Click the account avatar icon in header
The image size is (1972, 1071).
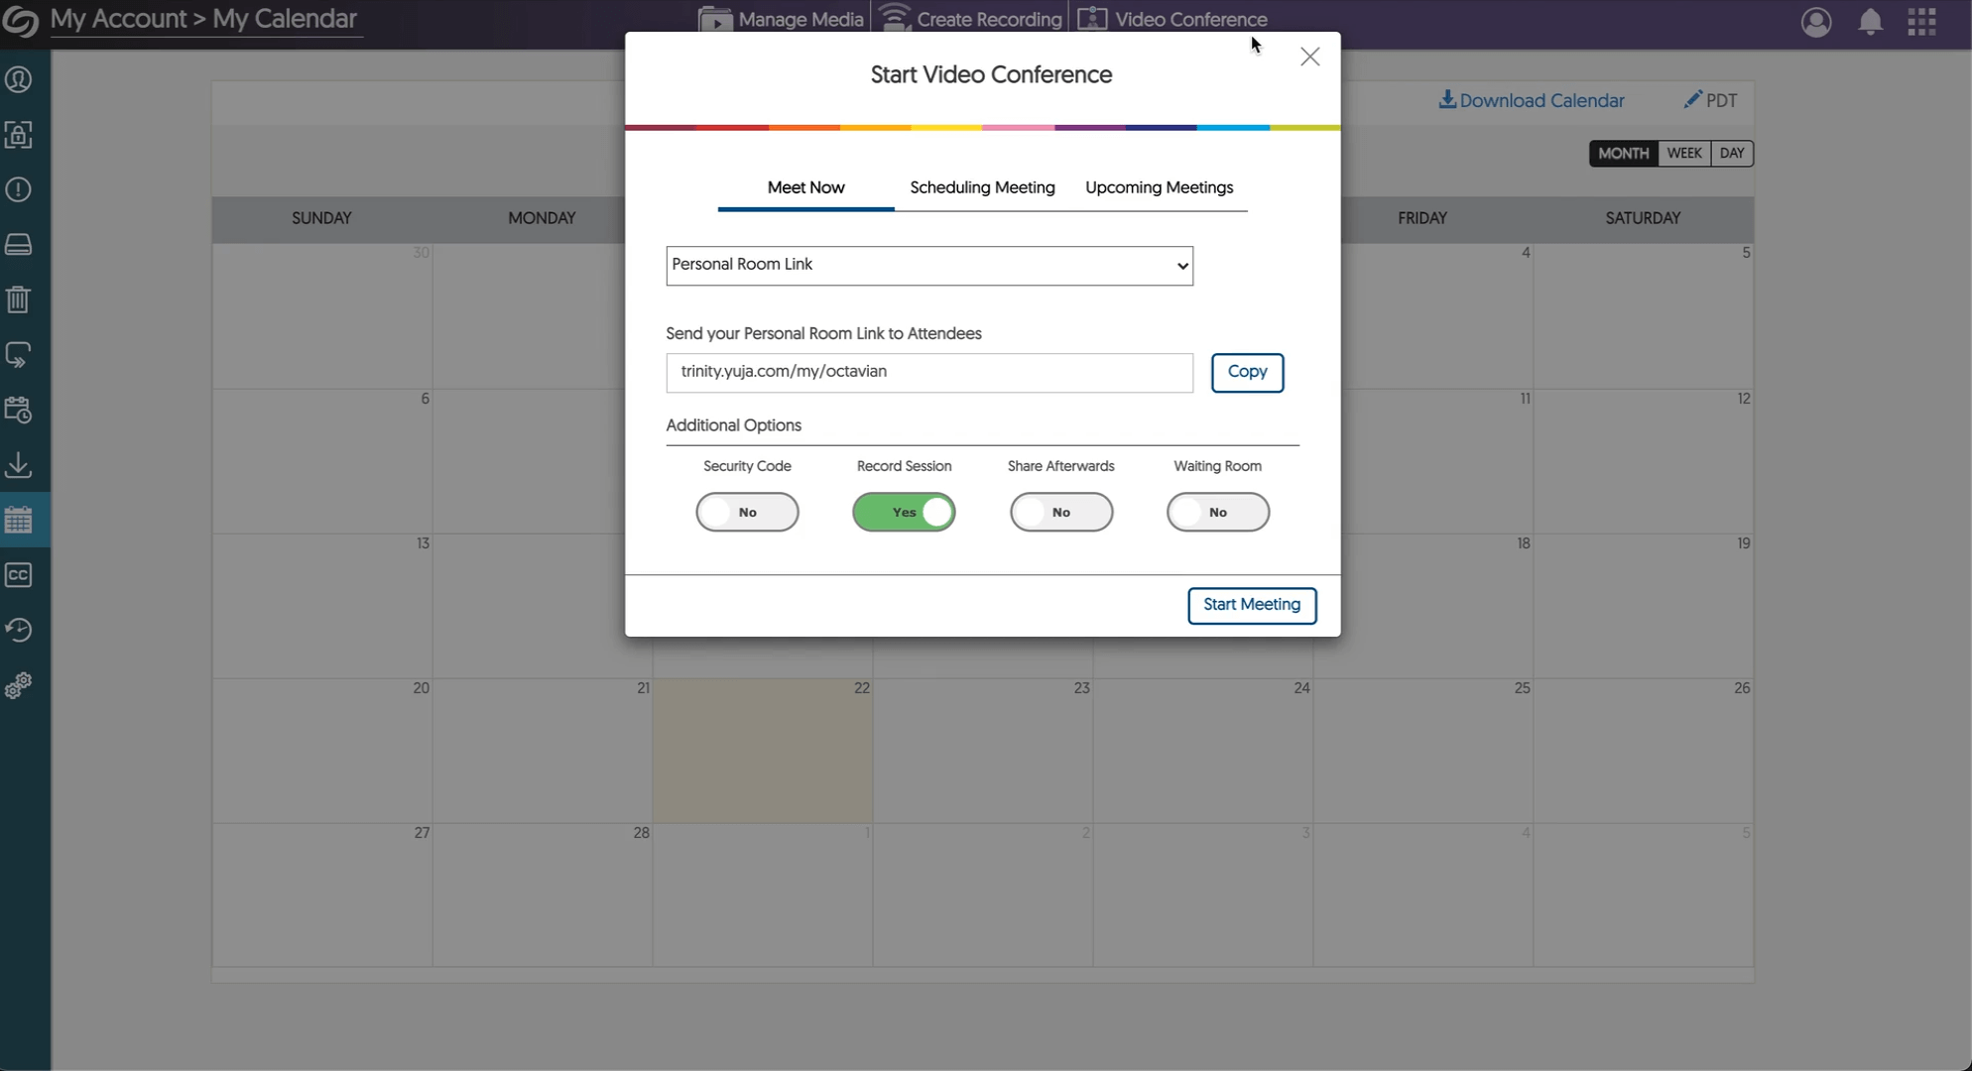[1816, 22]
